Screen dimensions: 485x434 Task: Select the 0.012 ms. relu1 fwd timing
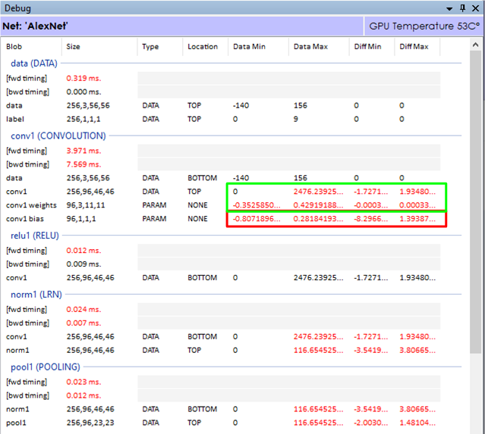click(x=83, y=251)
